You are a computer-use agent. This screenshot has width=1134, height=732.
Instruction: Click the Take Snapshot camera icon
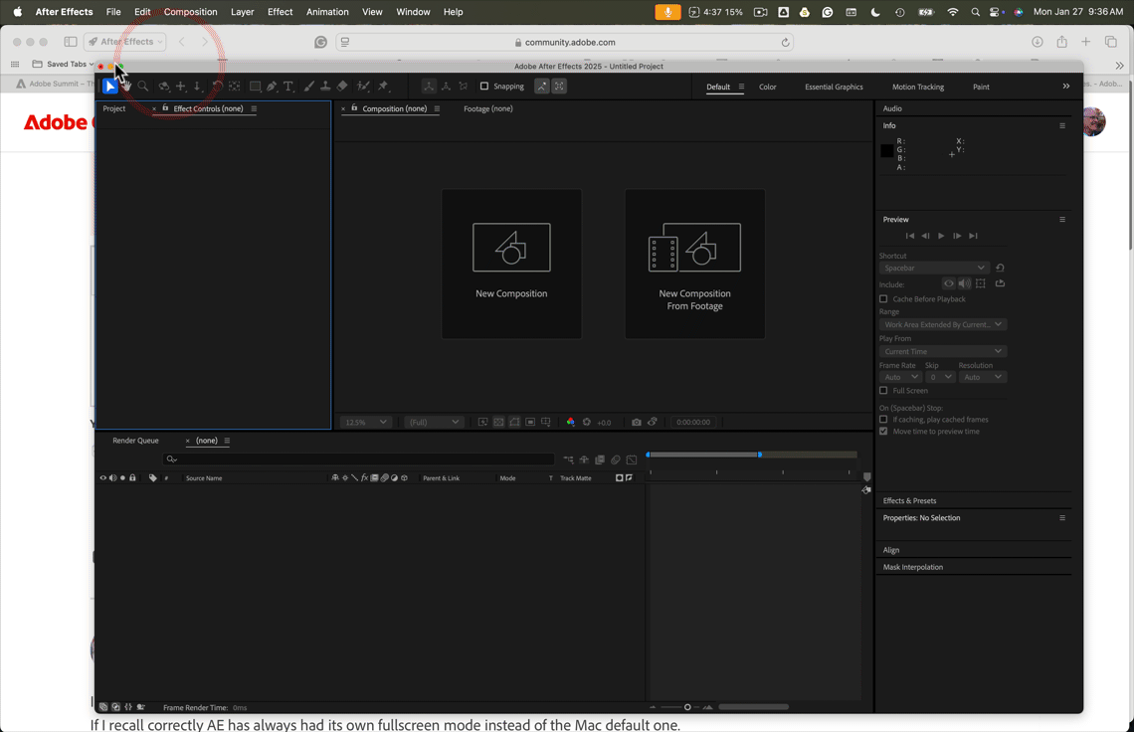637,422
